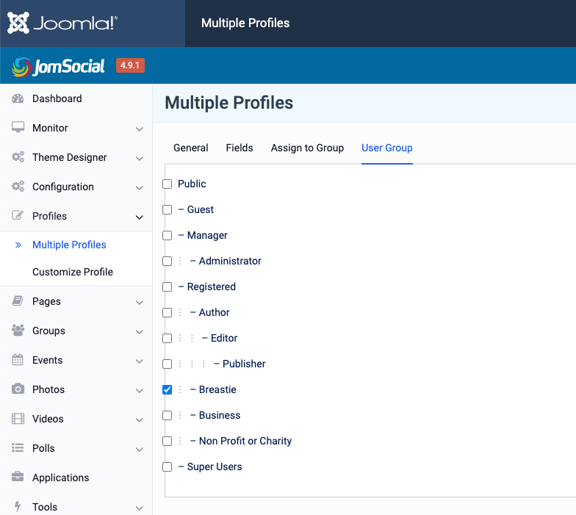Click the Photos camera icon
Screen dimensions: 576x515
pyautogui.click(x=18, y=389)
